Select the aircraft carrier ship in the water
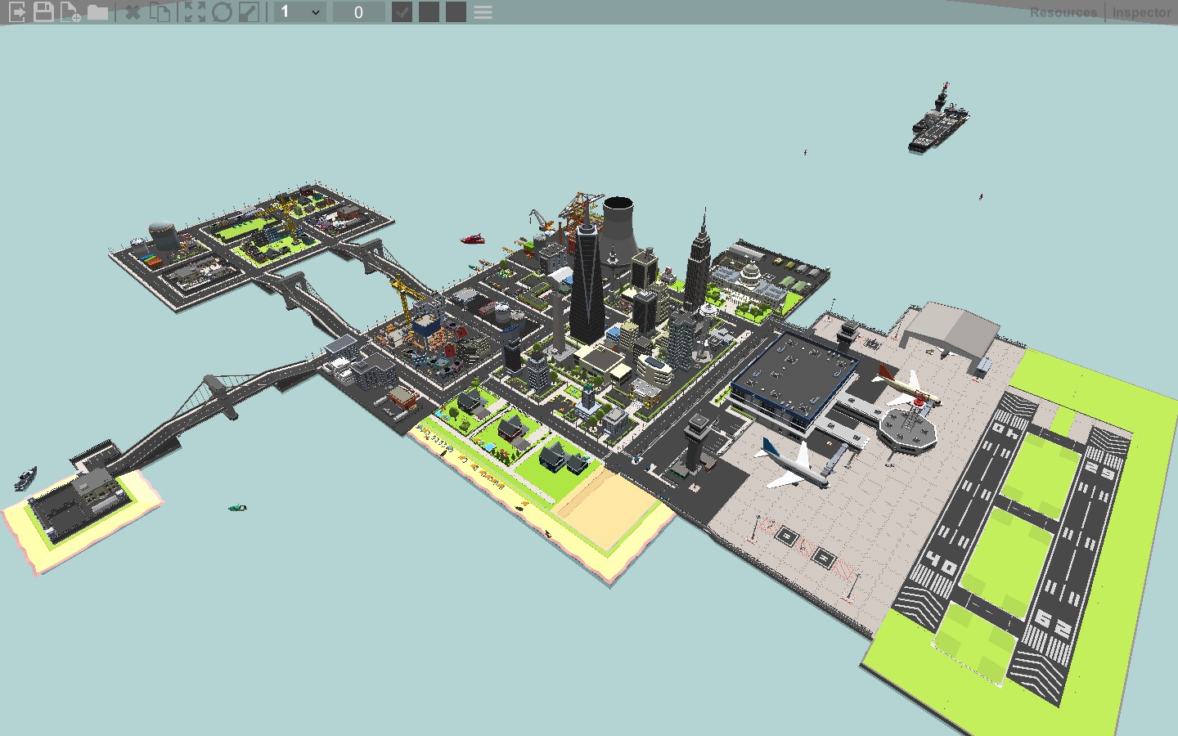The height and width of the screenshot is (736, 1178). click(938, 119)
